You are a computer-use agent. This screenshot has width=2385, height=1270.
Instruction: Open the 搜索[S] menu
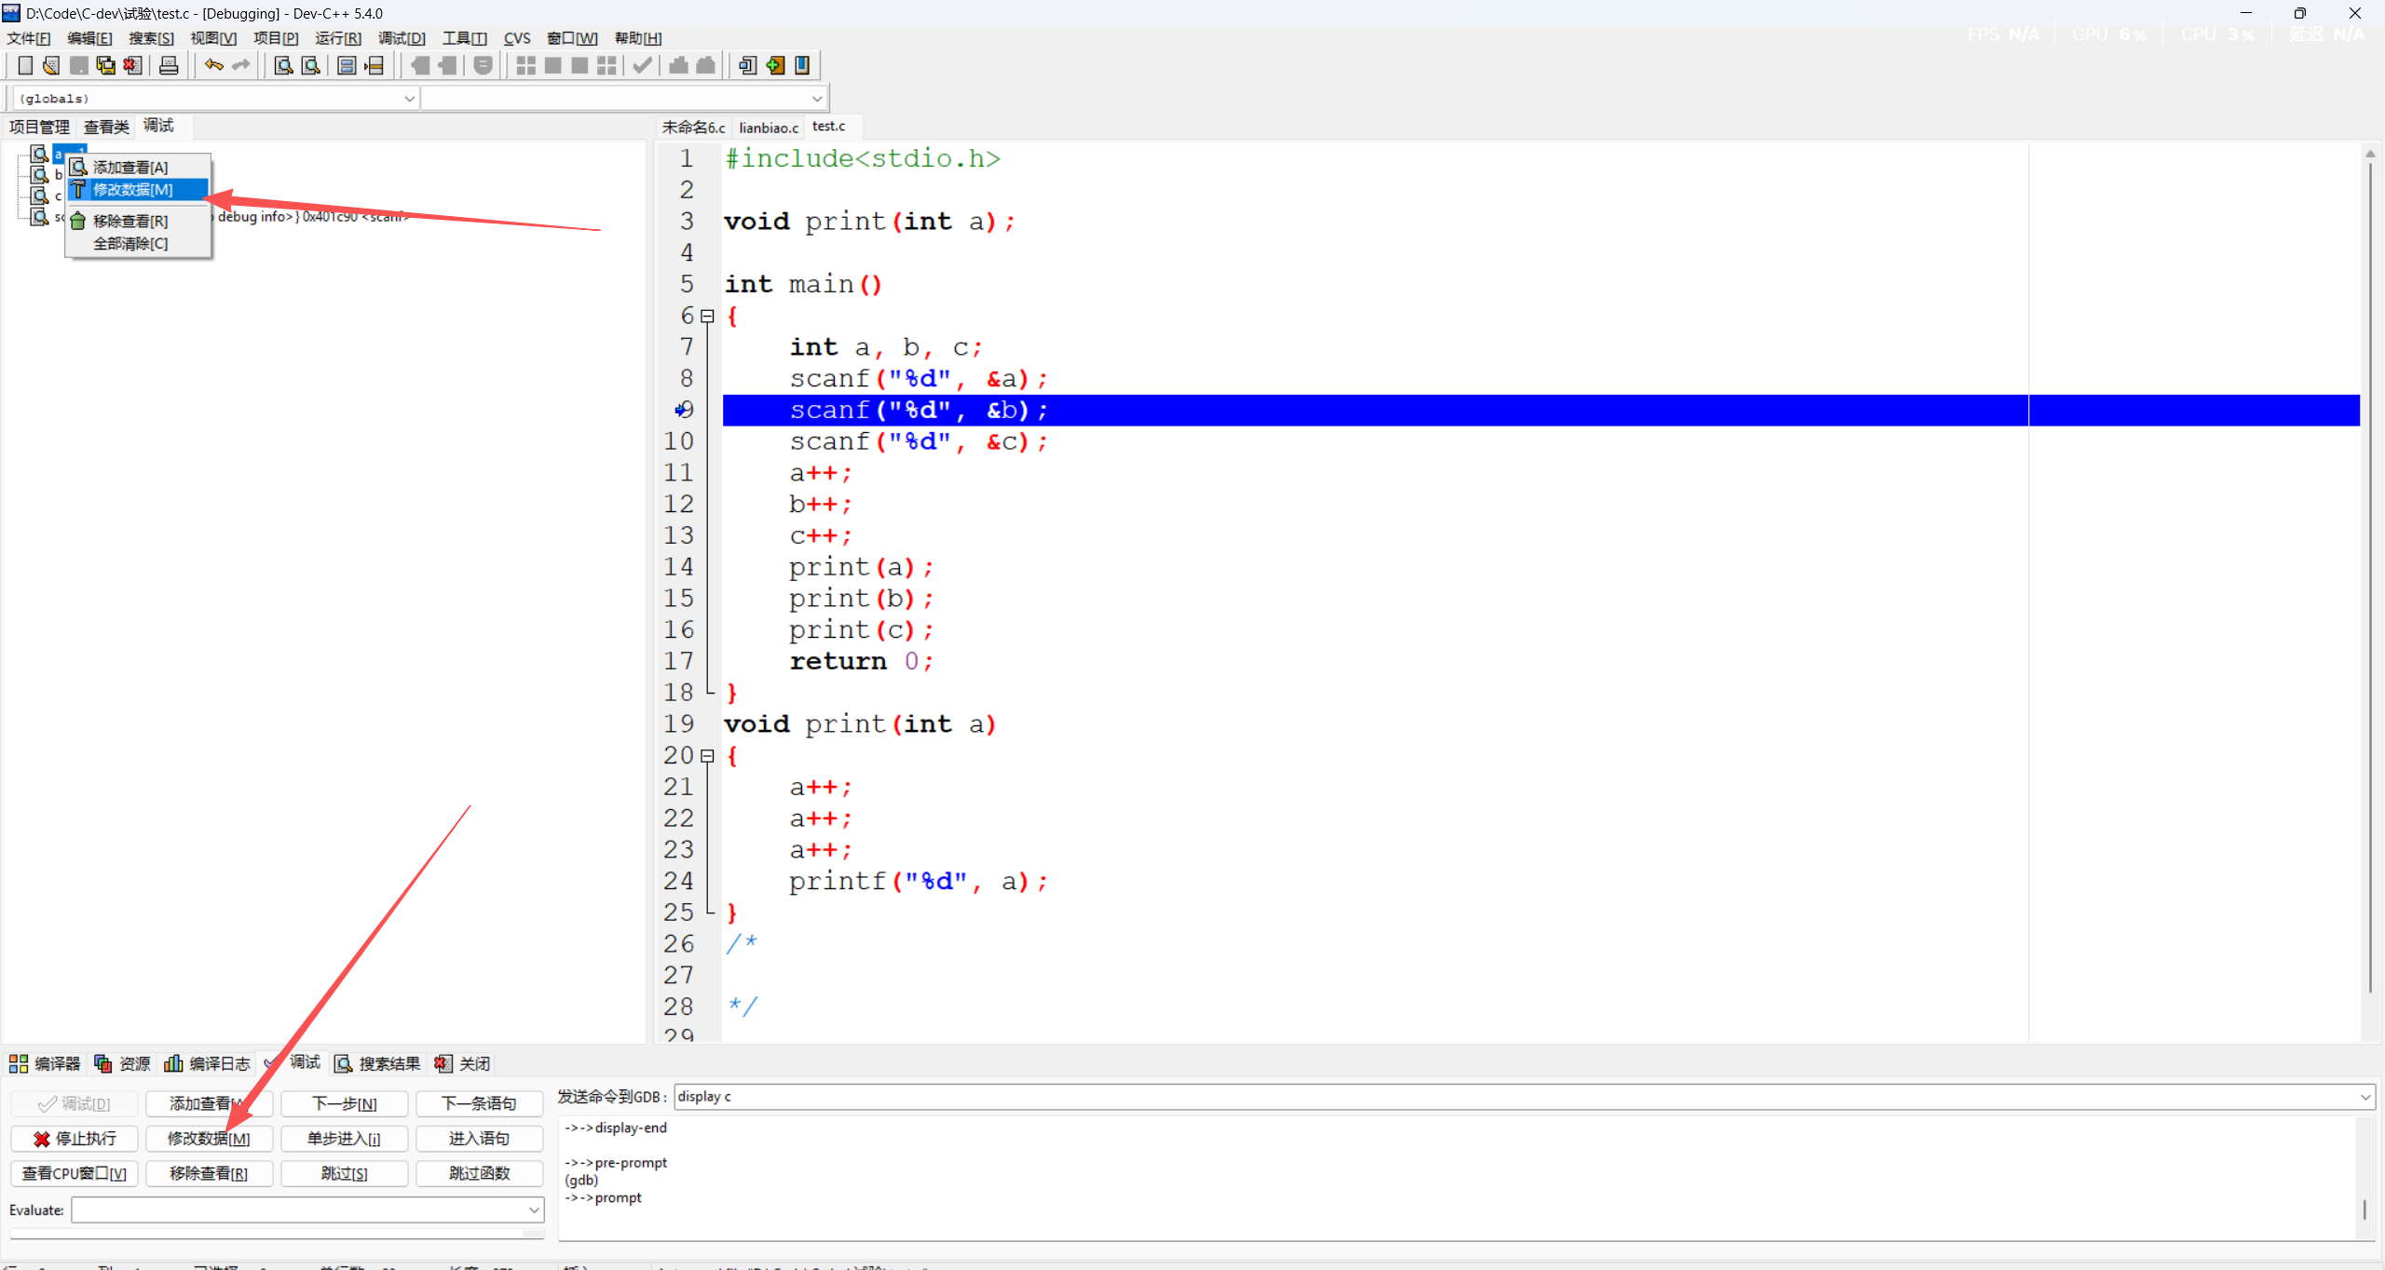151,38
